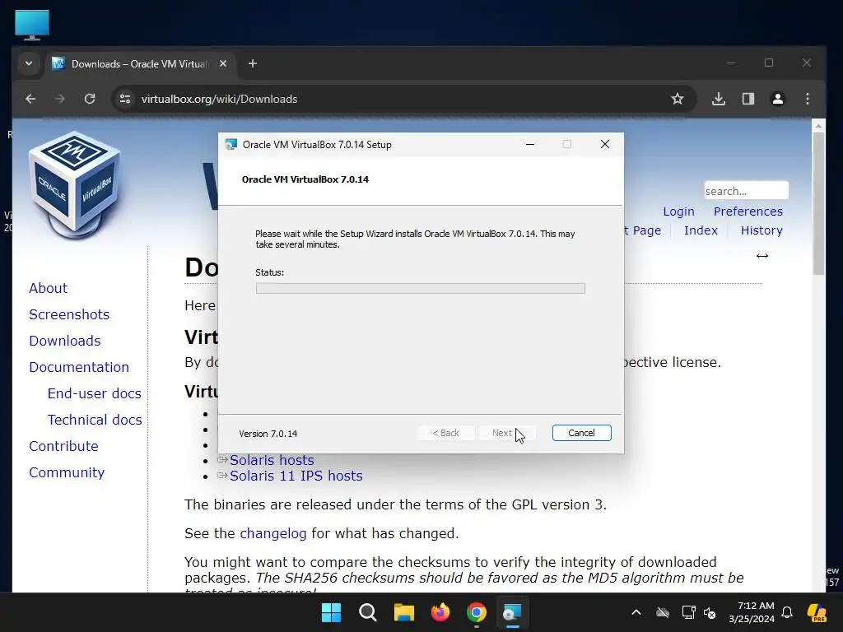Click the installer Status progress bar
Screen dimensions: 843x632
(x=421, y=289)
